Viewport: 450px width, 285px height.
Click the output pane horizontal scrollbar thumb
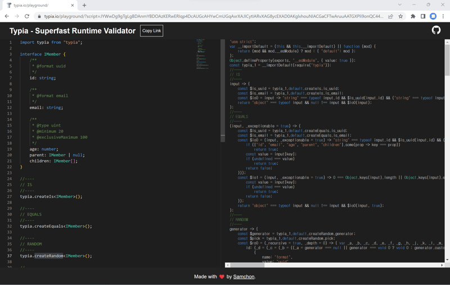pos(247,265)
